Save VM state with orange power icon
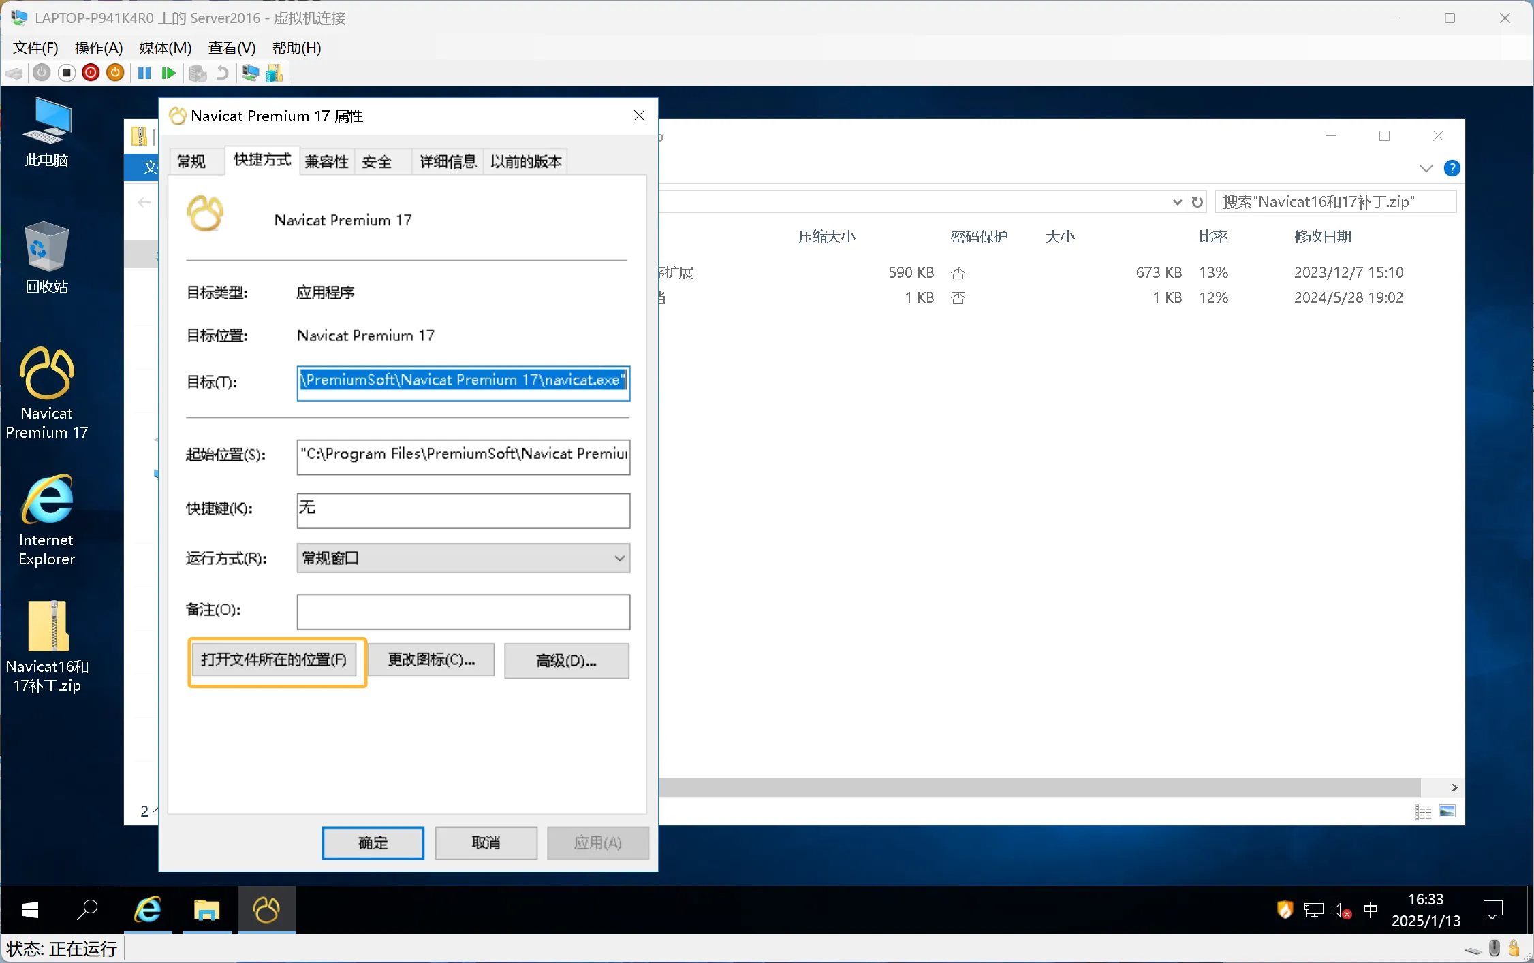Screen dimensions: 1534x963 [x=115, y=73]
